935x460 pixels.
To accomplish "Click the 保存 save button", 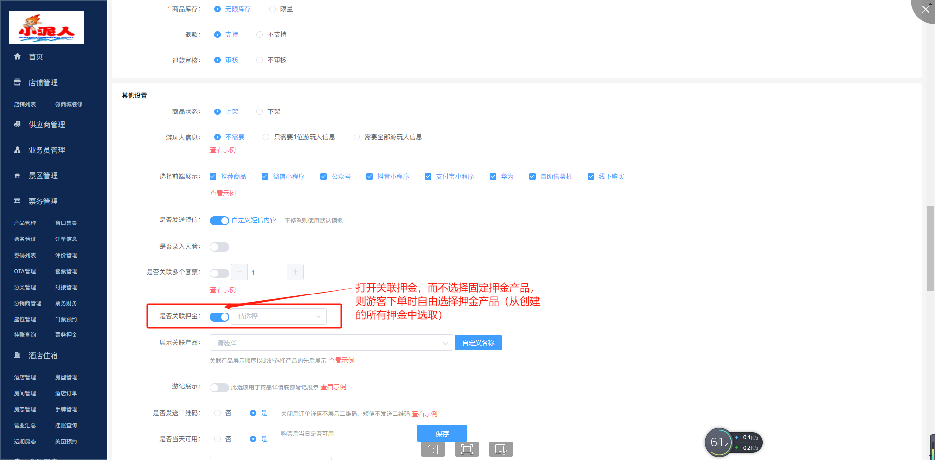I will [442, 433].
